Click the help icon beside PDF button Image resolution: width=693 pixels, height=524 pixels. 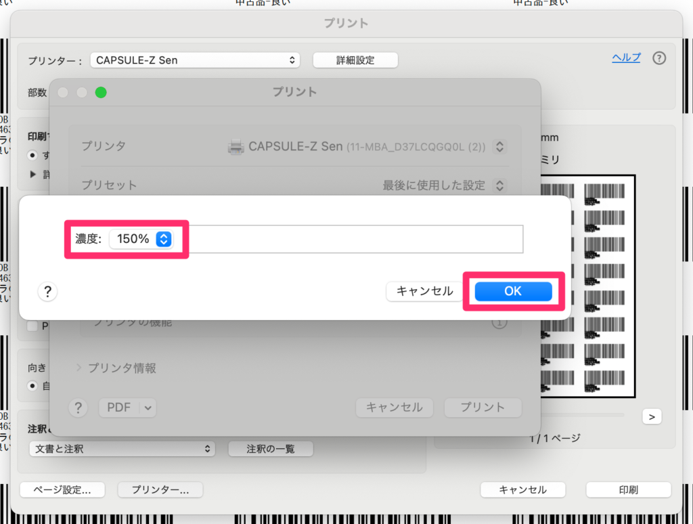click(x=79, y=407)
